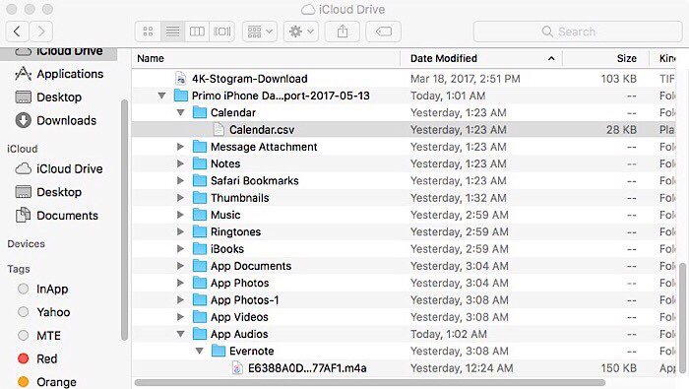Select the E6388A0D...77AF1.m4a audio file
Screen dimensions: 689x389
404,368
